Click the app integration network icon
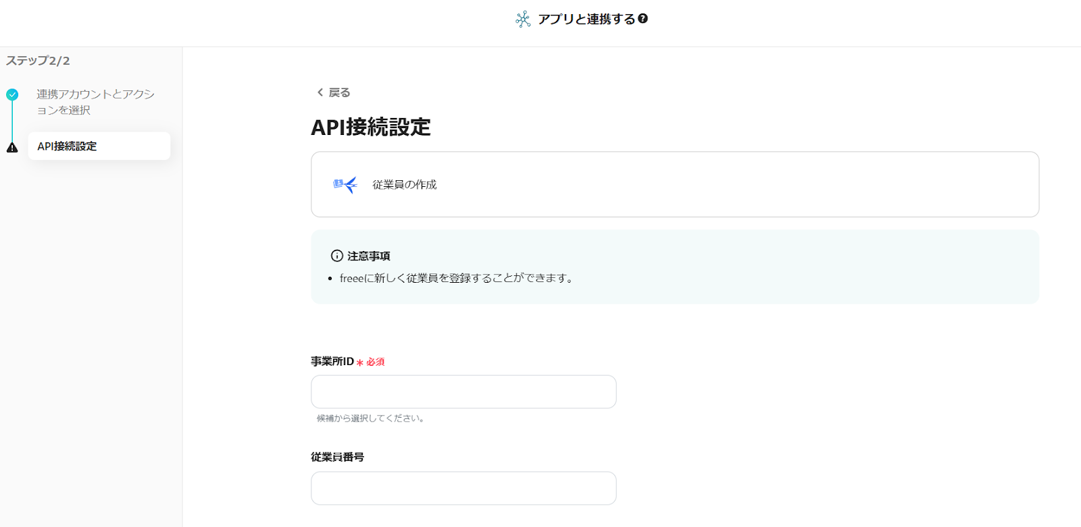The height and width of the screenshot is (527, 1081). point(523,19)
